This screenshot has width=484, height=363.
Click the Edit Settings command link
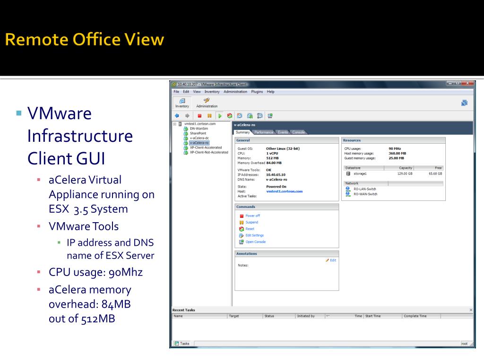coord(254,235)
